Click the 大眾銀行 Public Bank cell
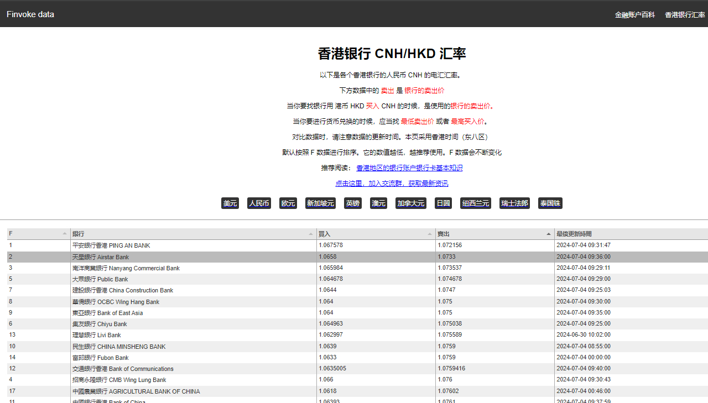 tap(193, 279)
